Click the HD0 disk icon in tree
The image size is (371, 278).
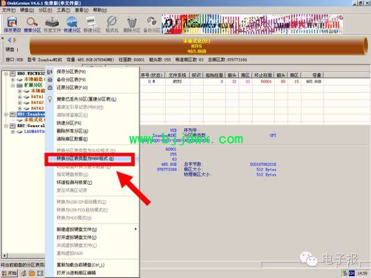coord(13,74)
